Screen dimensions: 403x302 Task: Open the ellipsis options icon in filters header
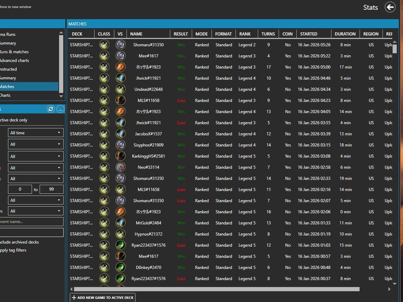tap(60, 109)
